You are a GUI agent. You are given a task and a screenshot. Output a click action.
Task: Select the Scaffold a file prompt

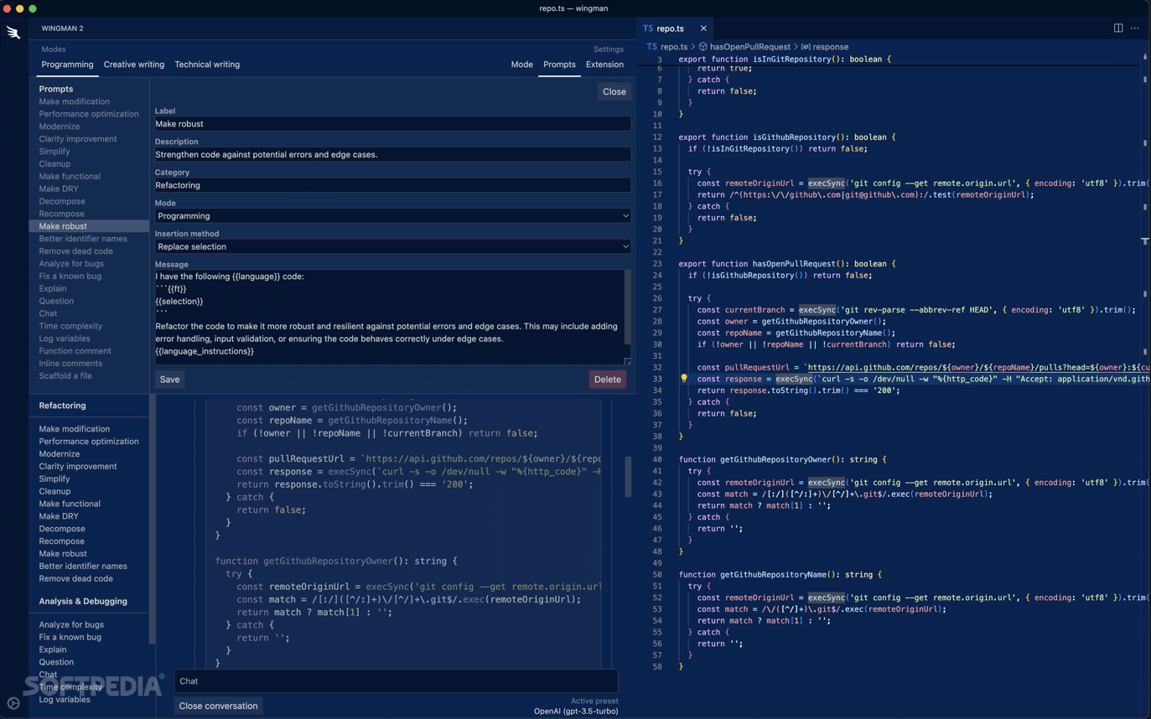tap(65, 376)
